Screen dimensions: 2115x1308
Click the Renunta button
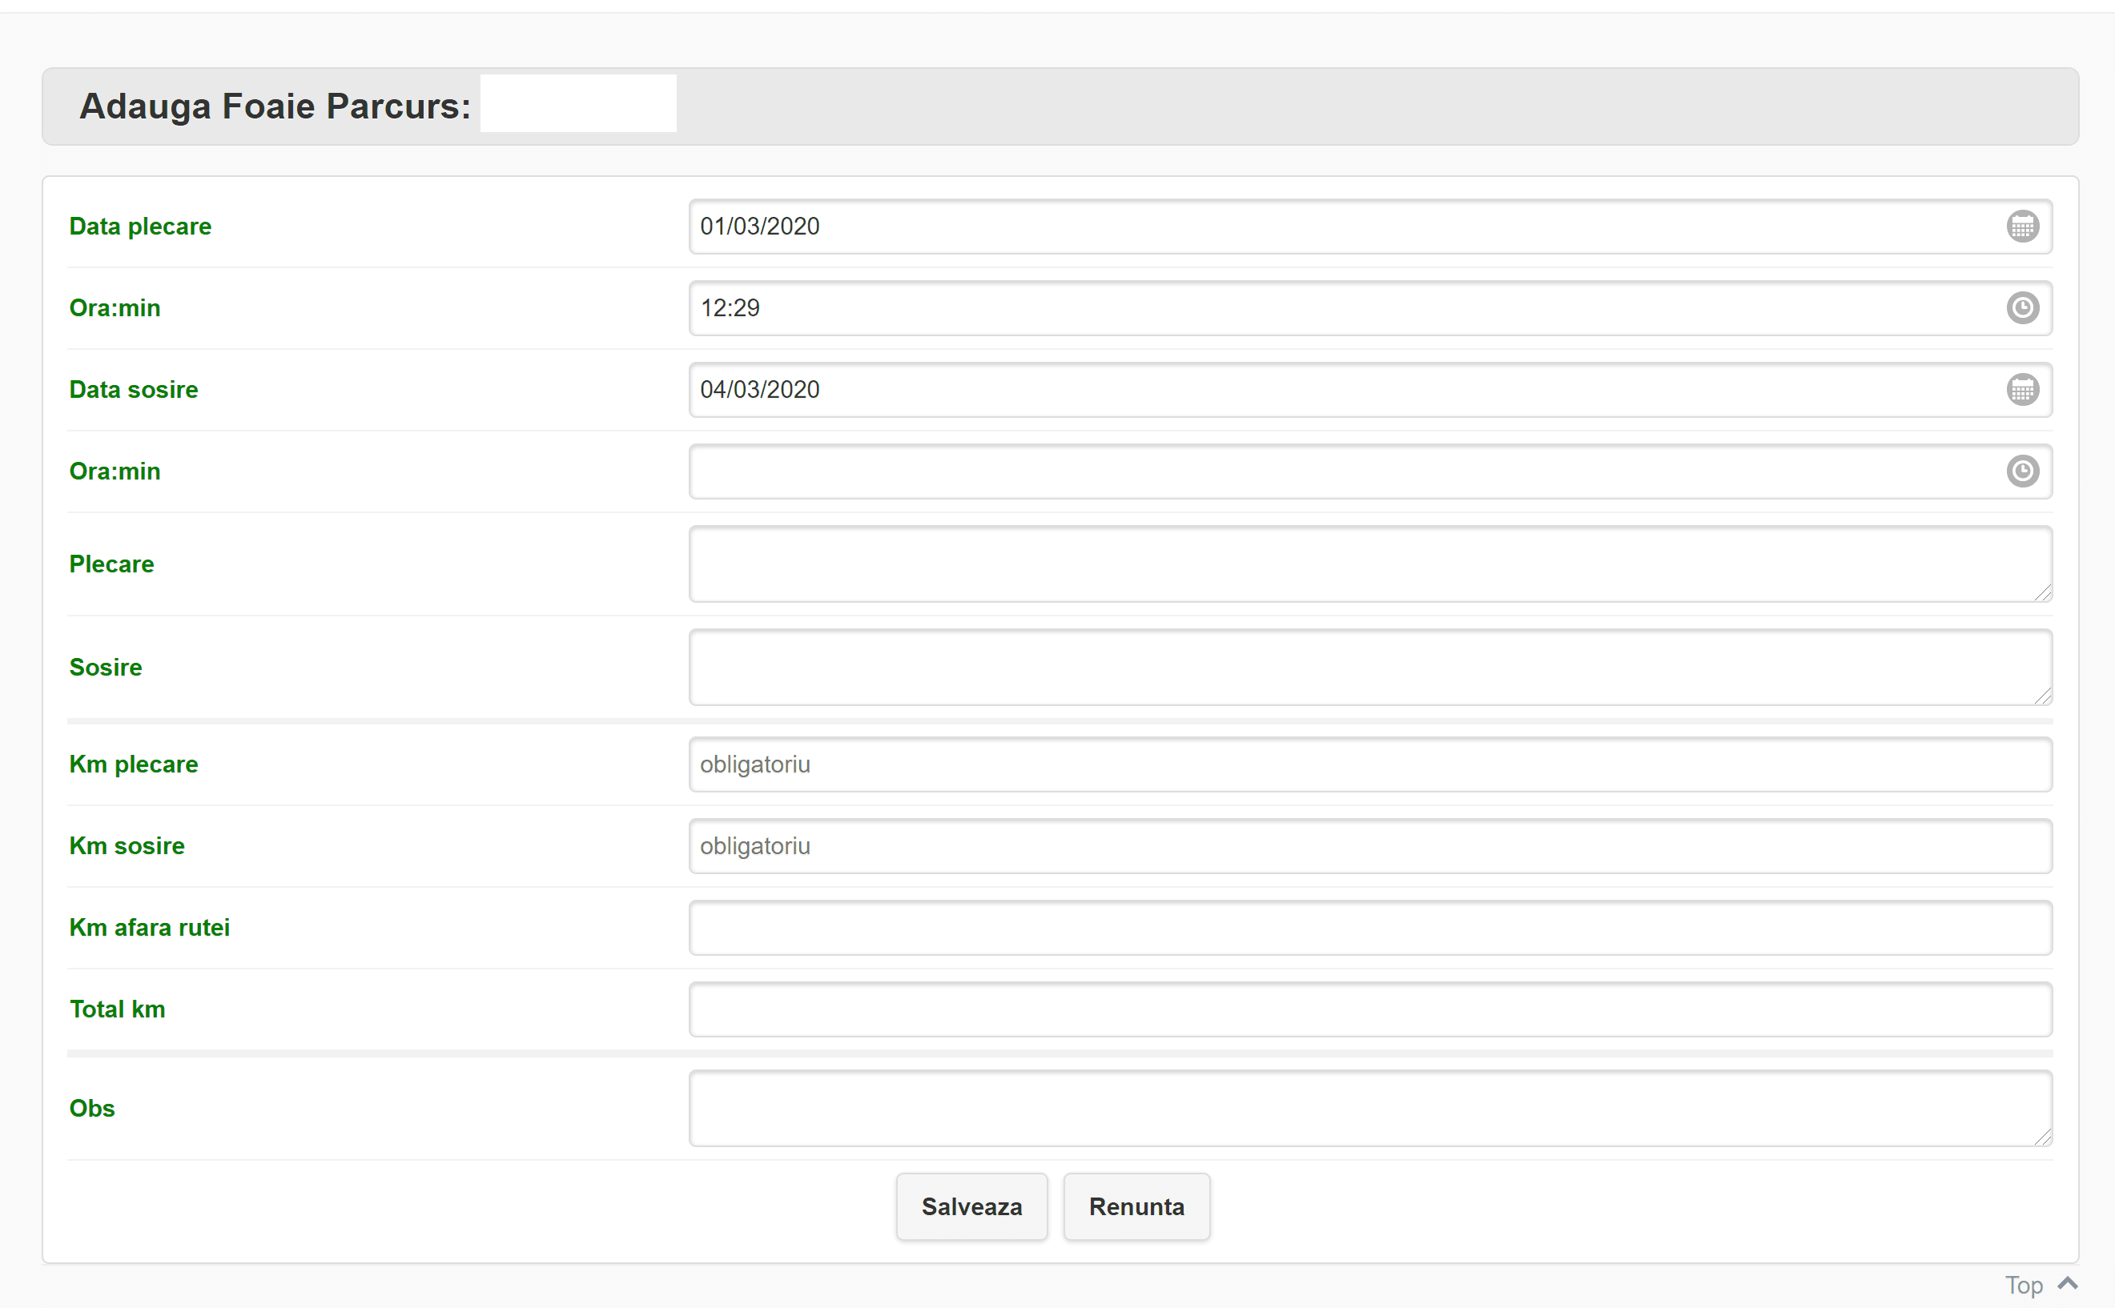(x=1136, y=1207)
